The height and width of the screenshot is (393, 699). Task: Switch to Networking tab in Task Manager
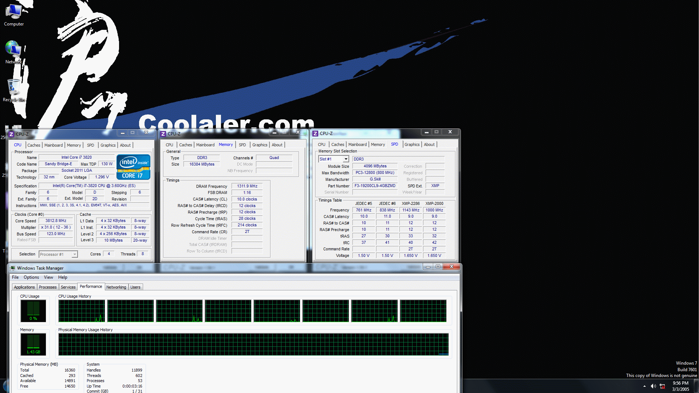pyautogui.click(x=116, y=287)
